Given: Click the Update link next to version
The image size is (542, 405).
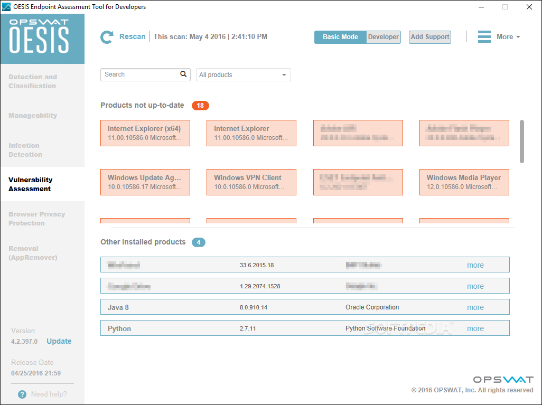Looking at the screenshot, I should point(59,341).
